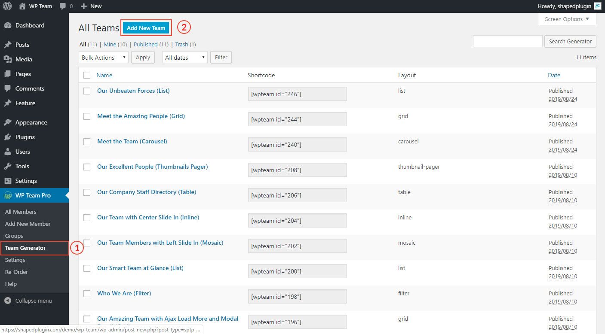Viewport: 605px width, 334px height.
Task: Click the Add New Team button
Action: (x=146, y=28)
